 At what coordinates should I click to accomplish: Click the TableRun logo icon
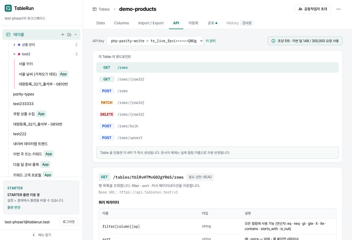pyautogui.click(x=8, y=8)
